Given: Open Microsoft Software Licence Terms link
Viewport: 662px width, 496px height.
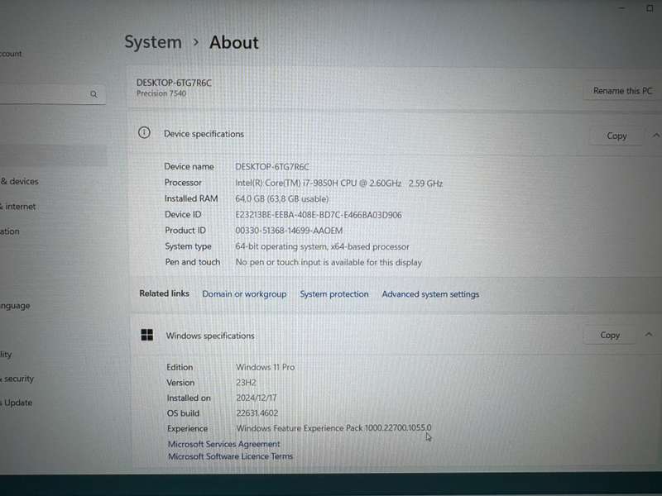Looking at the screenshot, I should (230, 456).
